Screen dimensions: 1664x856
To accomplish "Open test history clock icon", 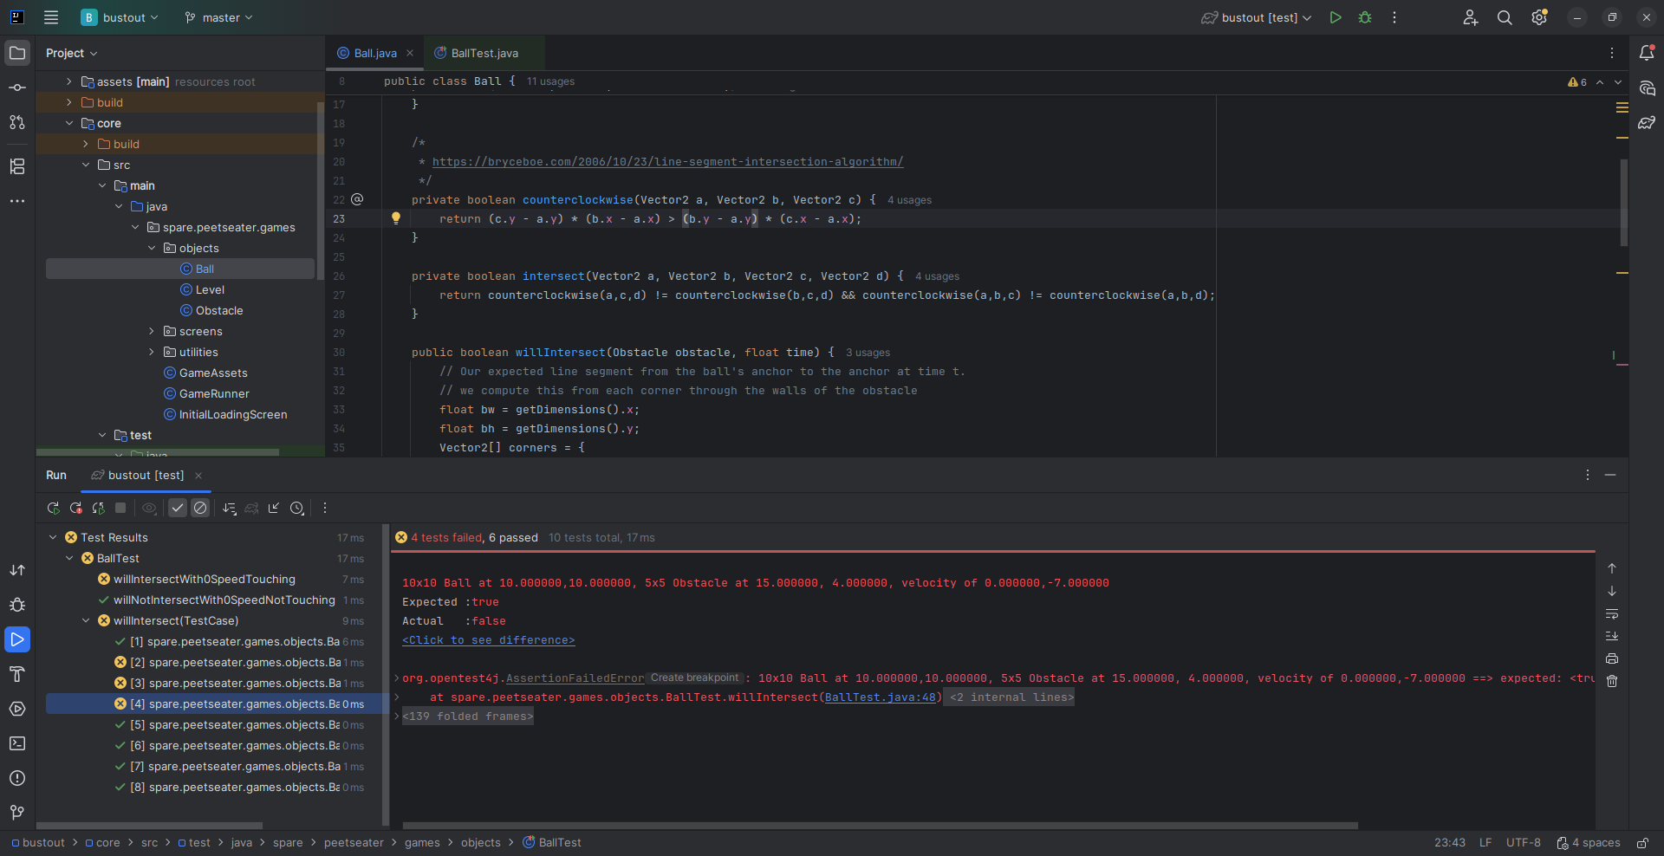I will point(297,509).
